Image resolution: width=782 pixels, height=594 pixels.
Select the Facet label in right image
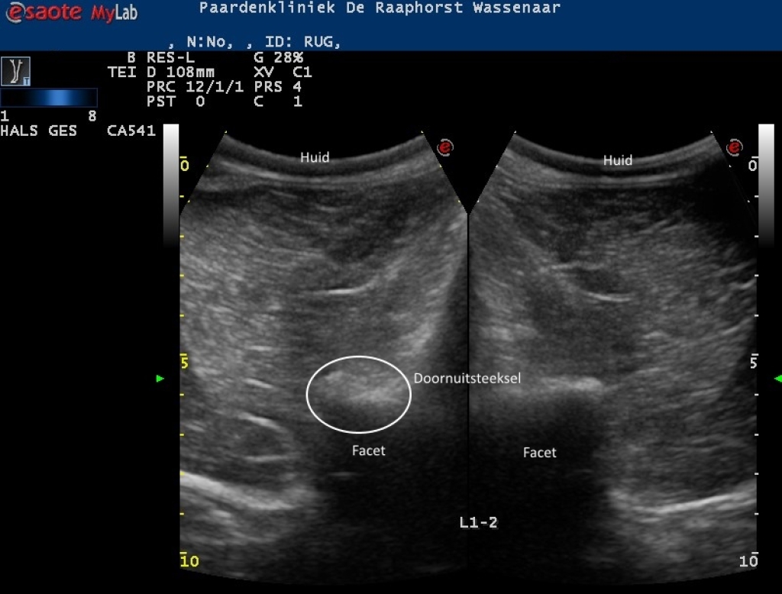(x=540, y=453)
